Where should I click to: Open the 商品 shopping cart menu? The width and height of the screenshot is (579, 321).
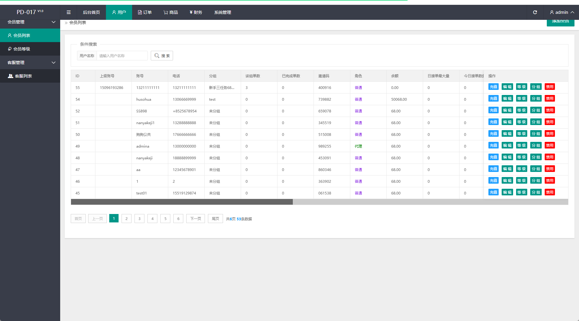coord(171,12)
